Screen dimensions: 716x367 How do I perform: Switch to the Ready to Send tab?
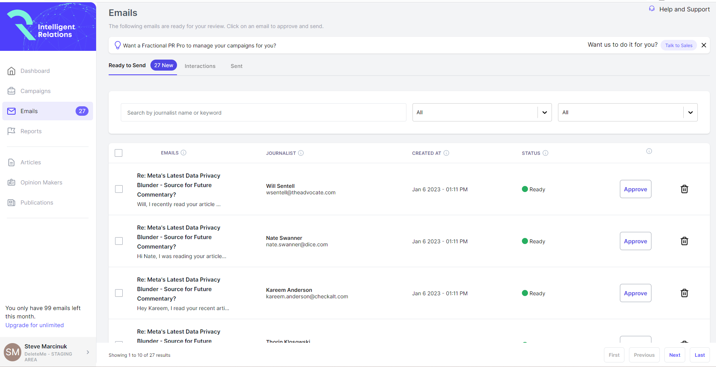[x=127, y=65]
